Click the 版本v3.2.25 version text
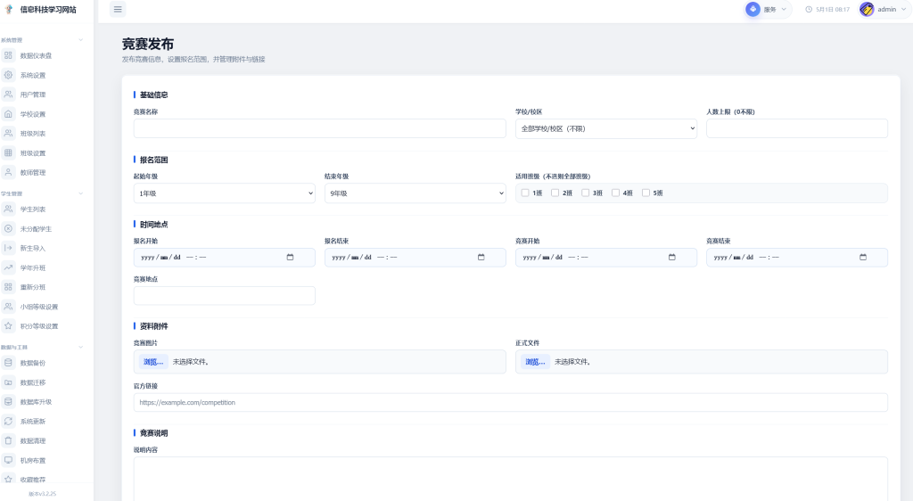913x501 pixels. 43,494
